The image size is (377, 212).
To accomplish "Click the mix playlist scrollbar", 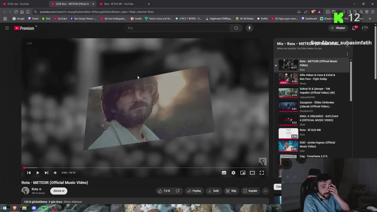I will (351, 81).
